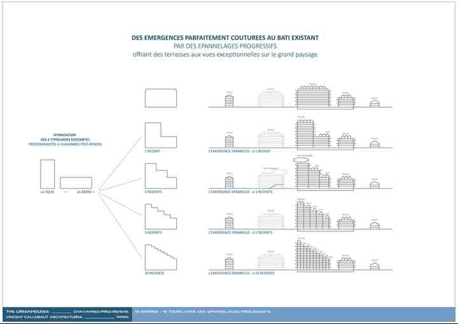
Task: Click 'L'emergence epannelee - a 5 redents' caption
Action: coord(240,232)
